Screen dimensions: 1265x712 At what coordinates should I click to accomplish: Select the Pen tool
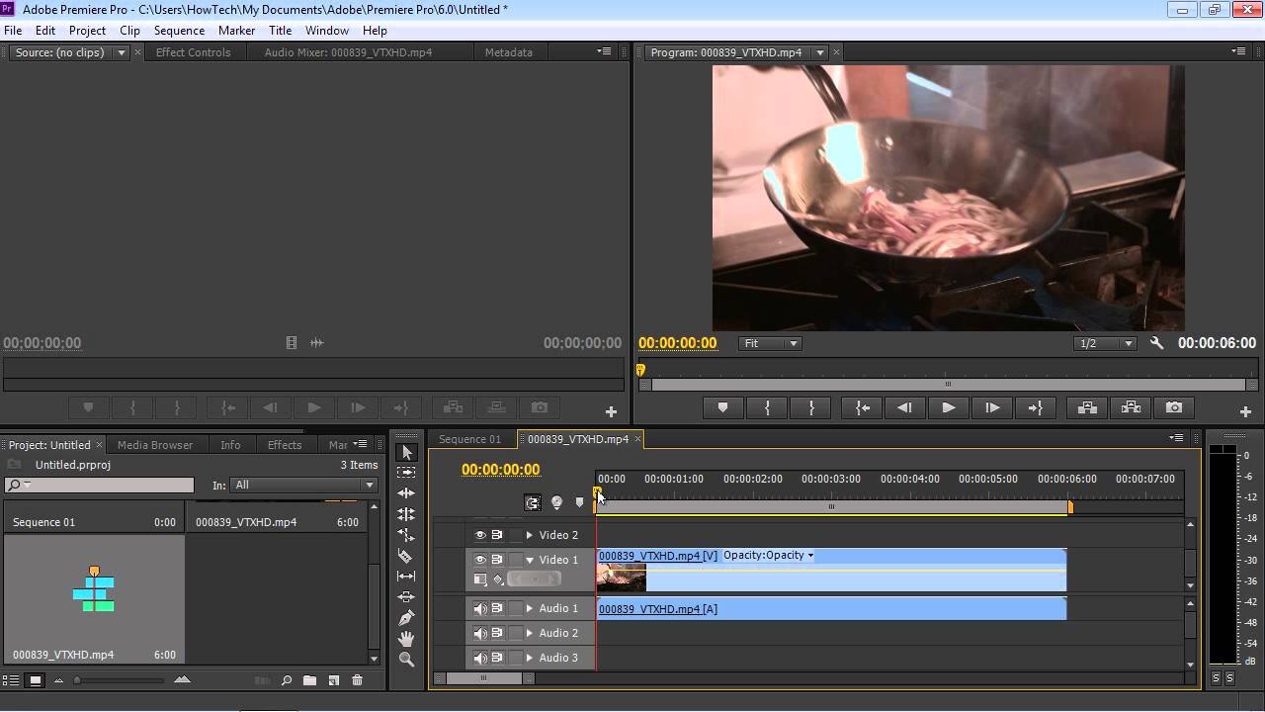pos(406,618)
